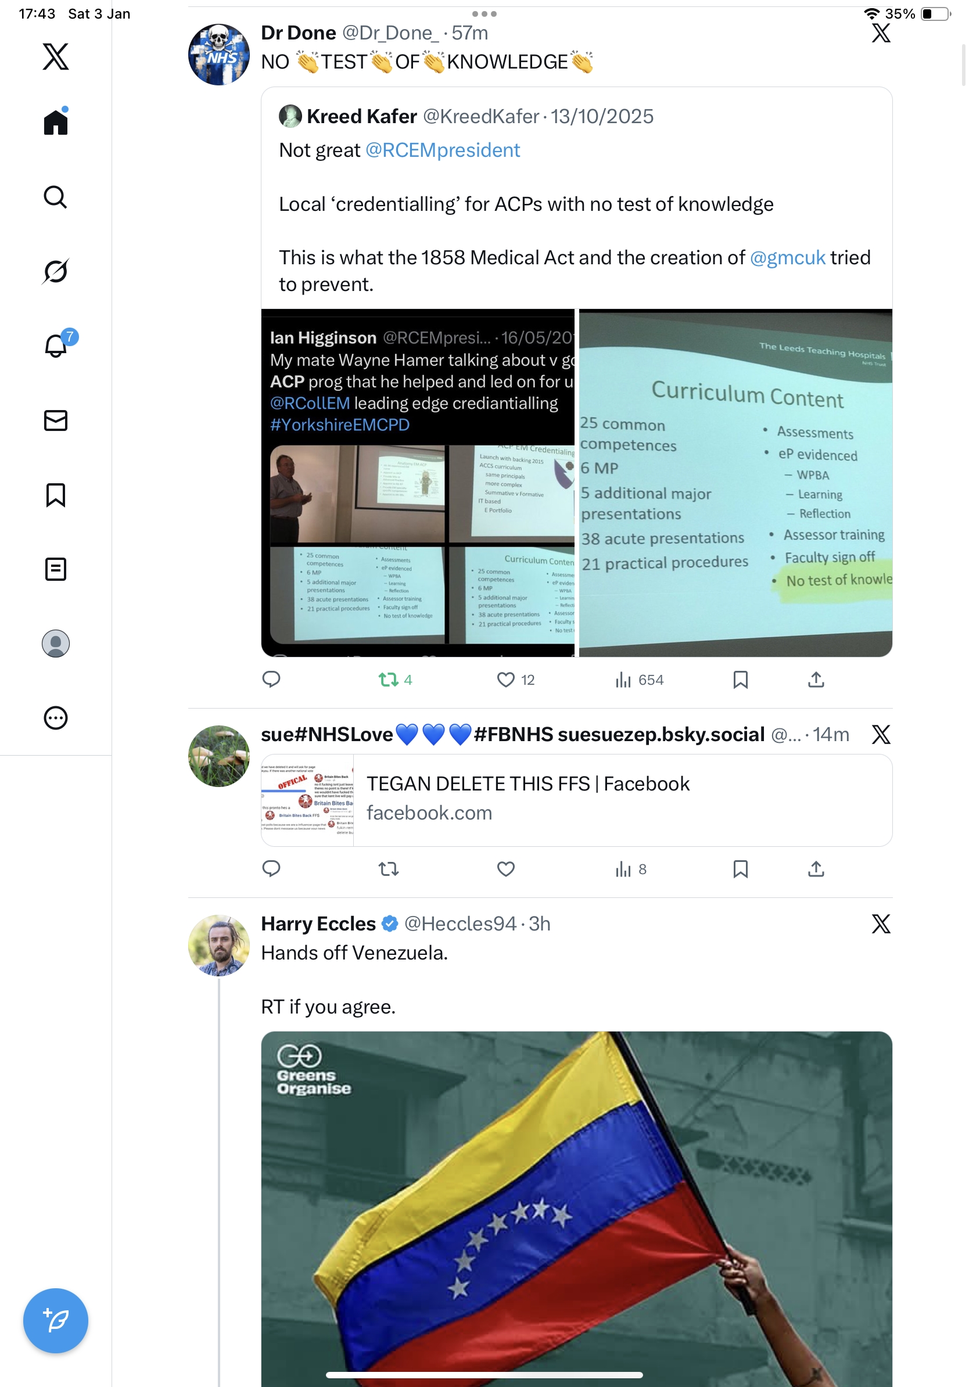The image size is (969, 1387).
Task: Open the Home feed icon in sidebar
Action: pos(56,121)
